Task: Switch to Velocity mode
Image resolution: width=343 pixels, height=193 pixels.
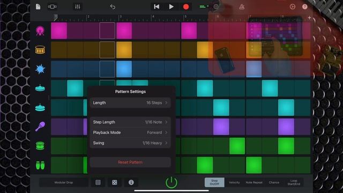Action: click(x=234, y=182)
